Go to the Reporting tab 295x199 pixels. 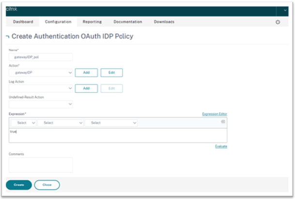click(x=92, y=22)
